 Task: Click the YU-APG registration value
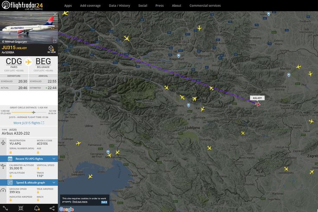point(15,144)
